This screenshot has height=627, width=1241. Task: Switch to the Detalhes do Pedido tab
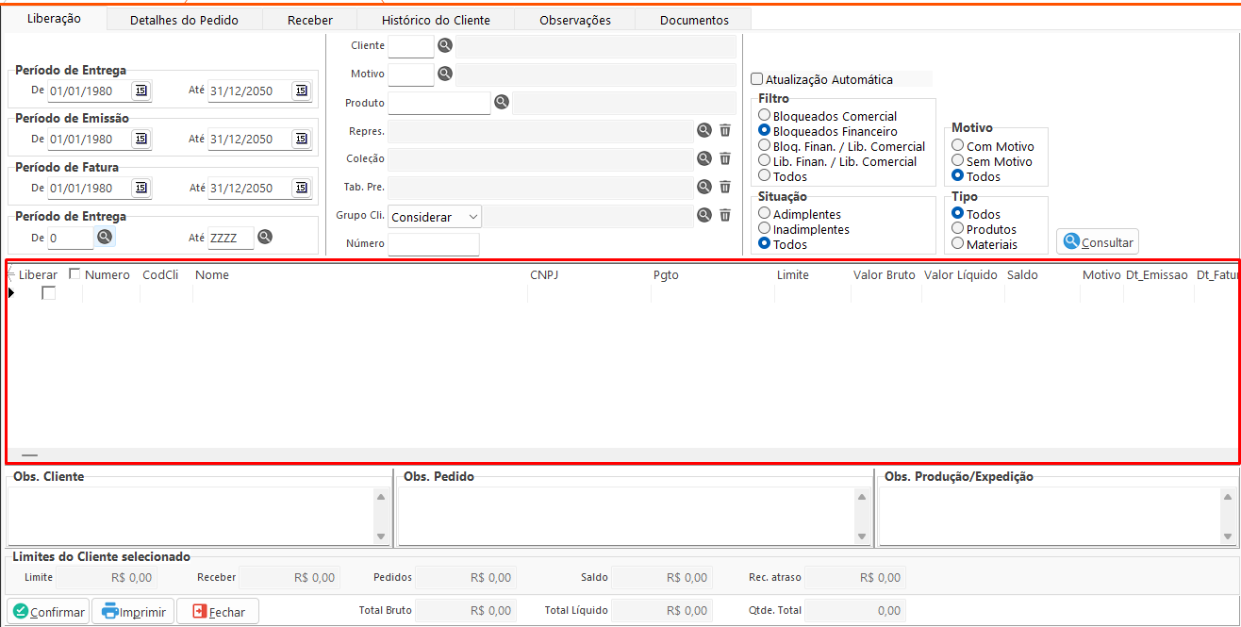(184, 20)
